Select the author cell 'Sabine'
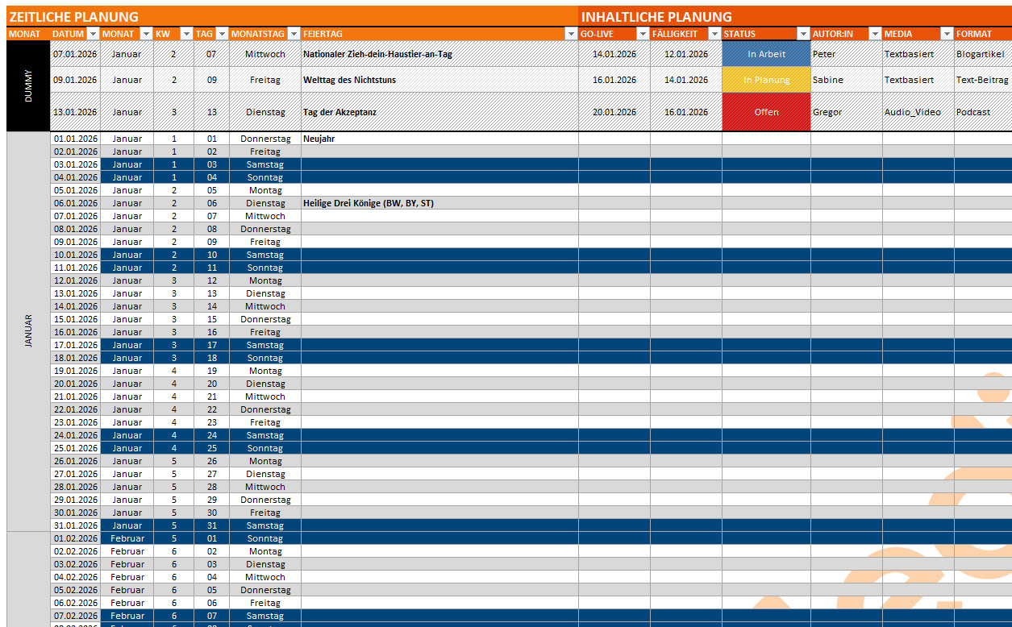 coord(847,80)
